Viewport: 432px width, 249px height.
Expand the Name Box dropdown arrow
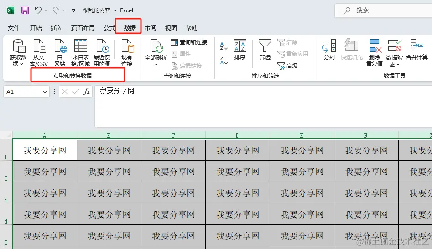(x=45, y=92)
